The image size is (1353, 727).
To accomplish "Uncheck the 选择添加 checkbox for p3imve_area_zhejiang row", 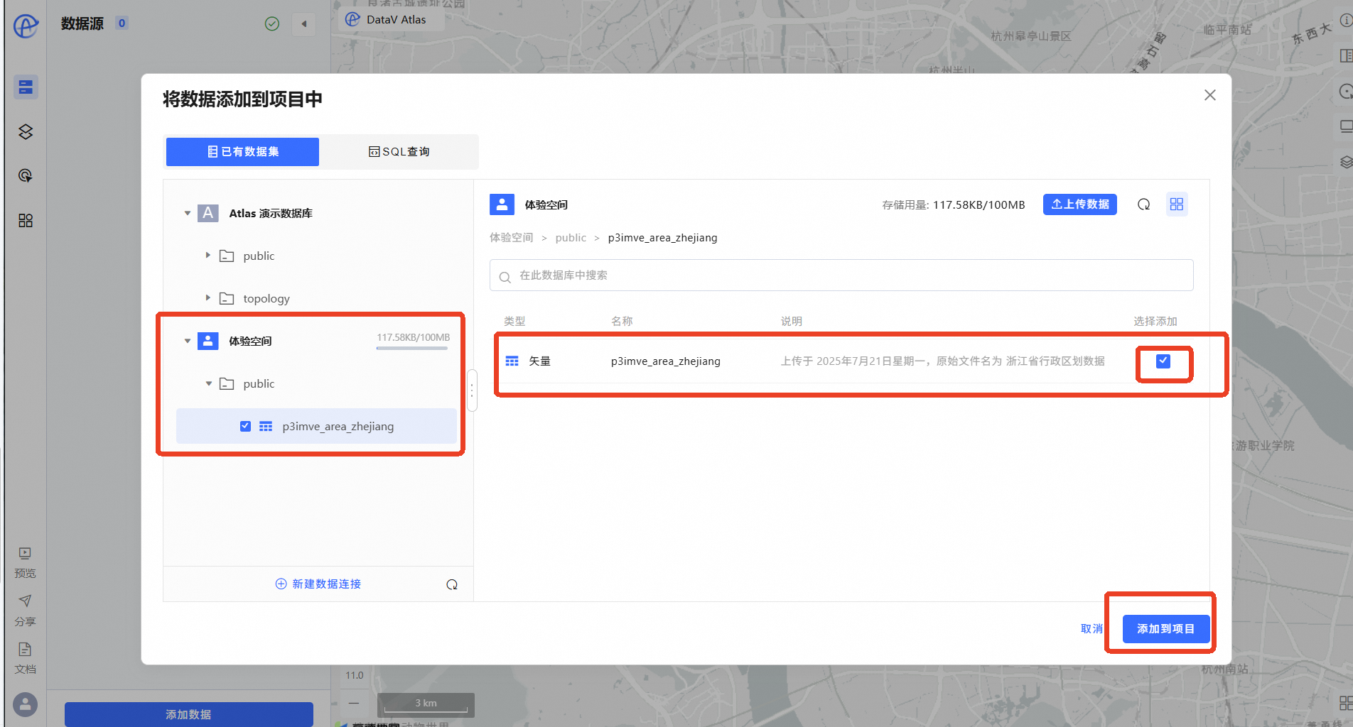I will point(1163,361).
